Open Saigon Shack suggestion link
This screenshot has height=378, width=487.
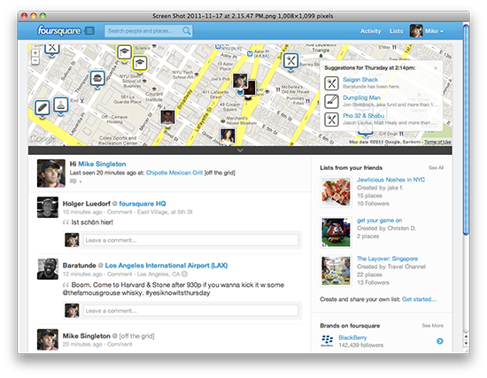[x=360, y=80]
